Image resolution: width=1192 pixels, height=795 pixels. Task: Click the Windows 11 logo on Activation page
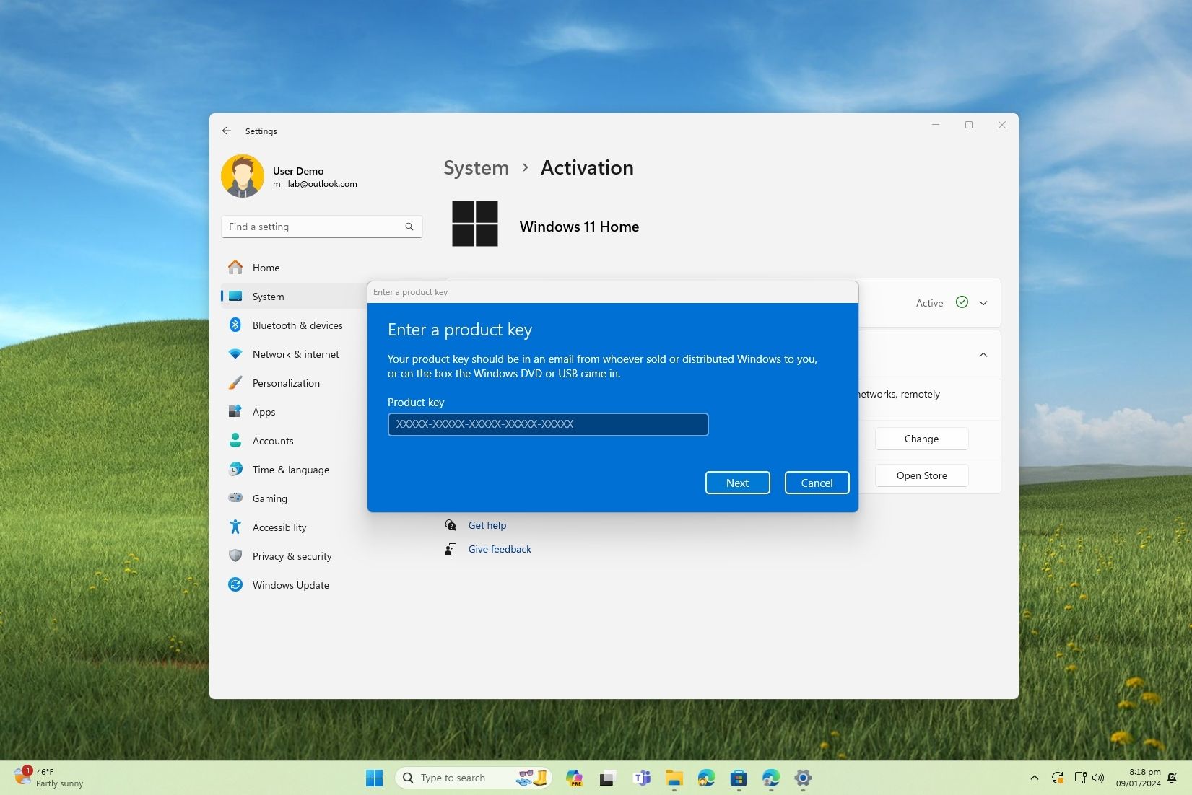click(474, 224)
